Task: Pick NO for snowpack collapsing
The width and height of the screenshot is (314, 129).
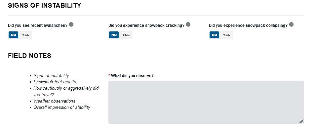Action: pos(215,35)
